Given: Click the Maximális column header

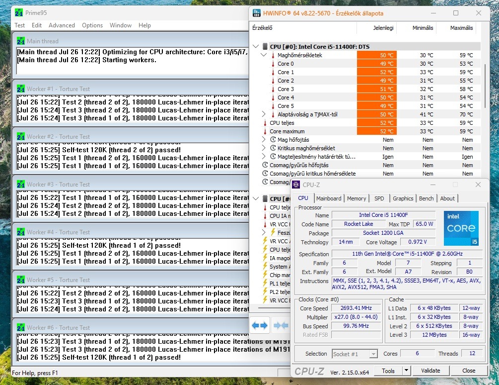Looking at the screenshot, I should pyautogui.click(x=456, y=28).
